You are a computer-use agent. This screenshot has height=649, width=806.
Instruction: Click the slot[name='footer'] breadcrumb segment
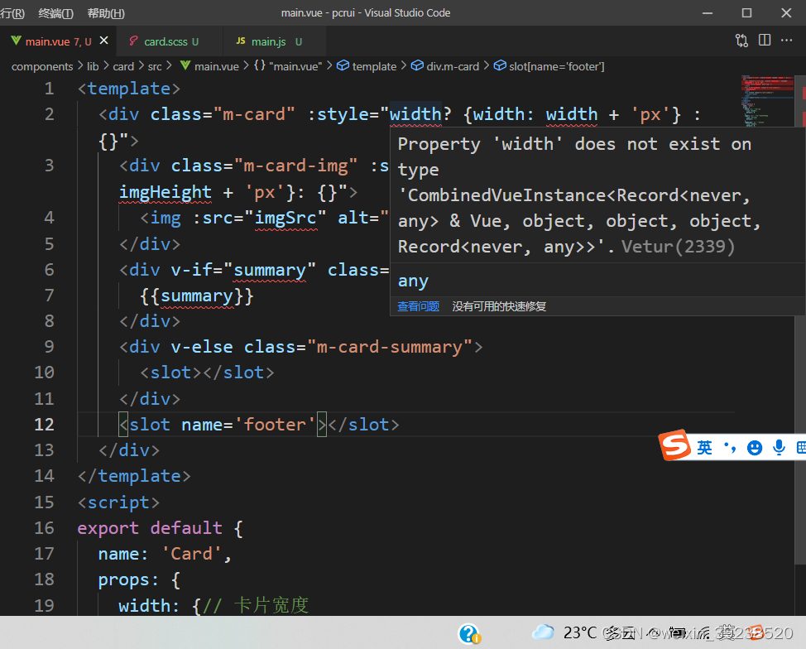(x=549, y=66)
